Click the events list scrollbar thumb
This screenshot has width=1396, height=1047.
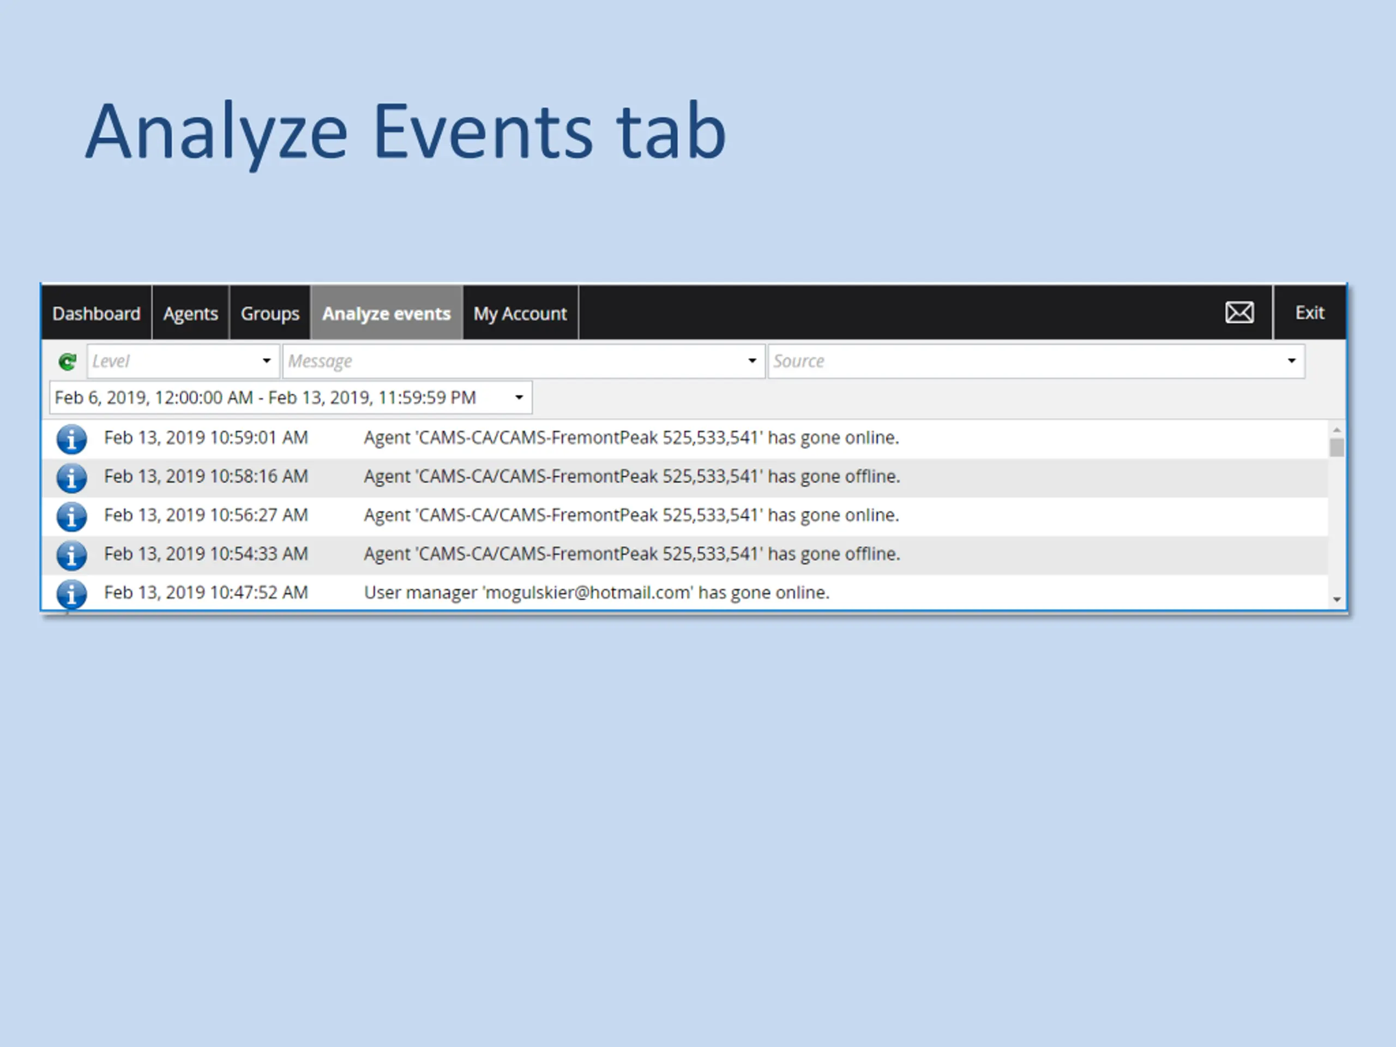pos(1336,448)
